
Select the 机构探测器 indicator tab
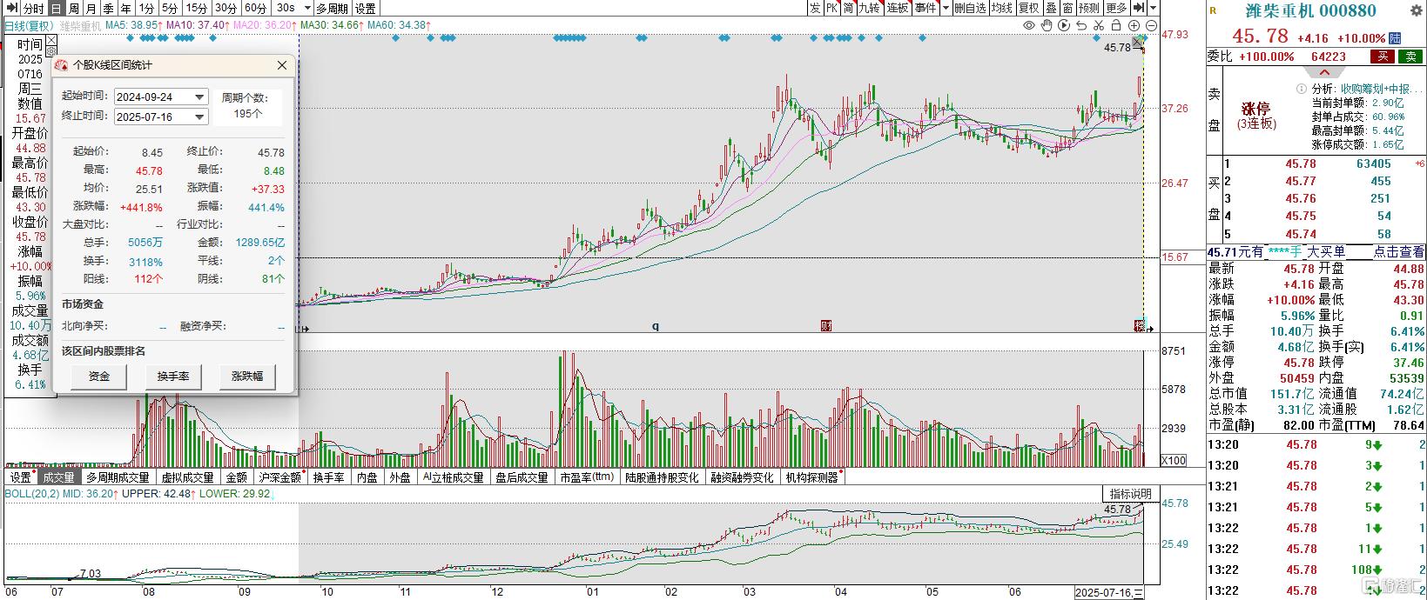(x=811, y=477)
